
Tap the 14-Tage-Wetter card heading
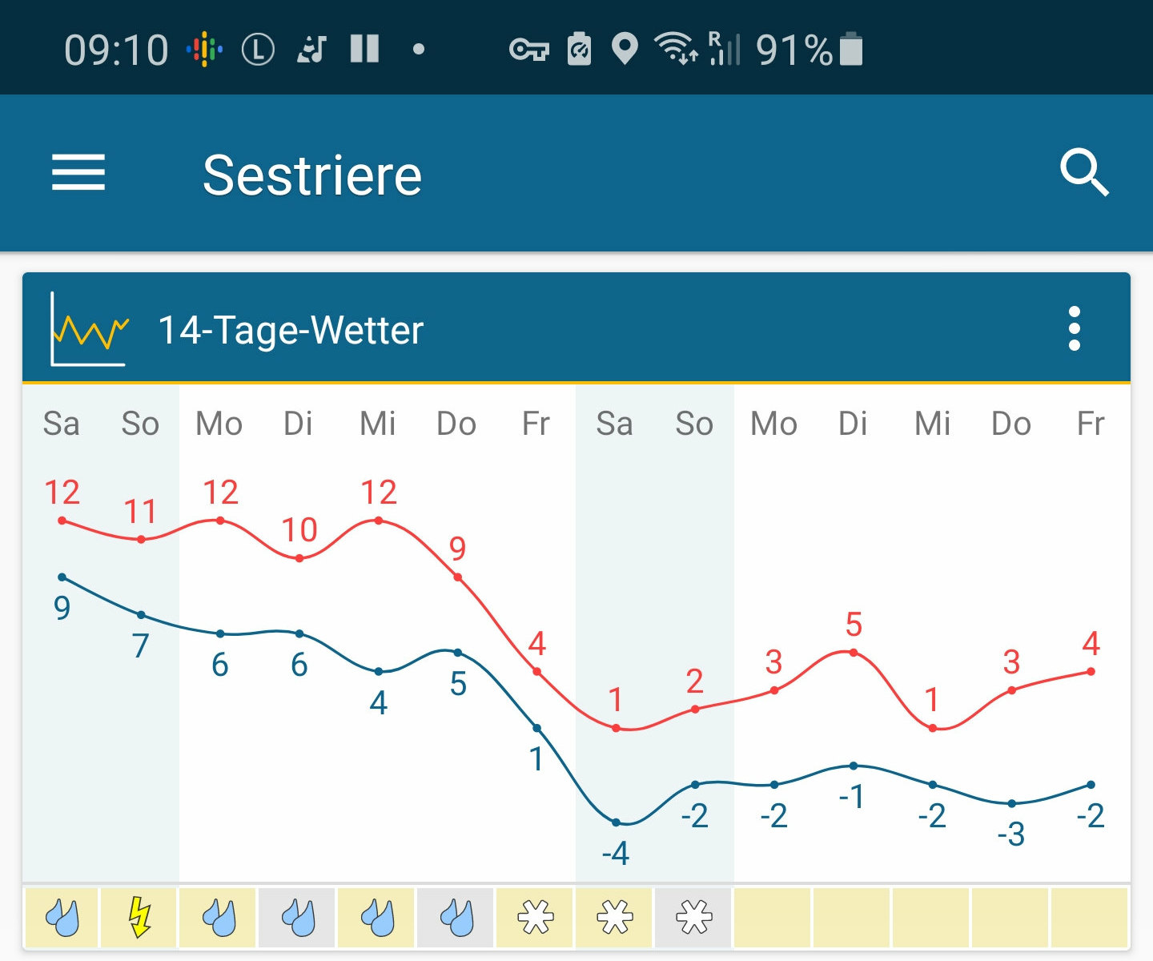pos(291,330)
